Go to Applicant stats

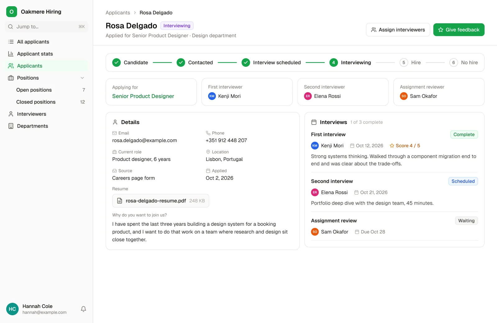pyautogui.click(x=47, y=54)
